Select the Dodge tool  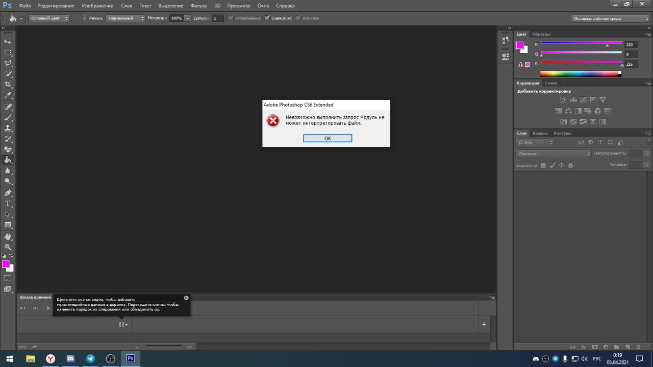[8, 181]
